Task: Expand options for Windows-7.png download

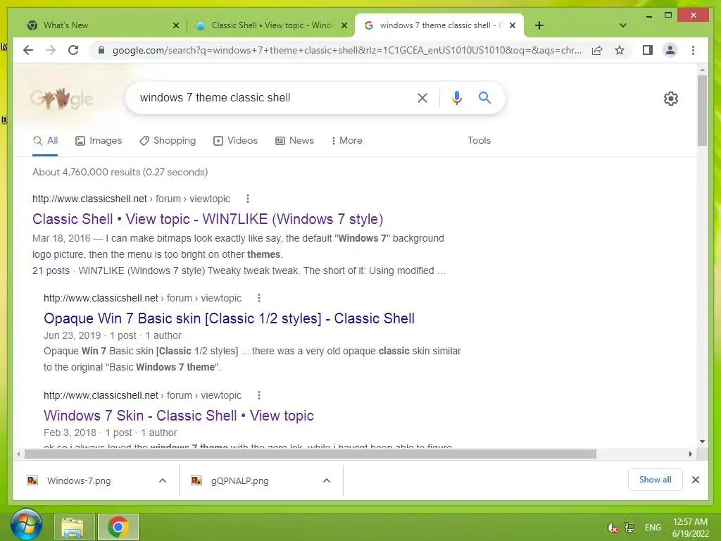Action: pos(163,480)
